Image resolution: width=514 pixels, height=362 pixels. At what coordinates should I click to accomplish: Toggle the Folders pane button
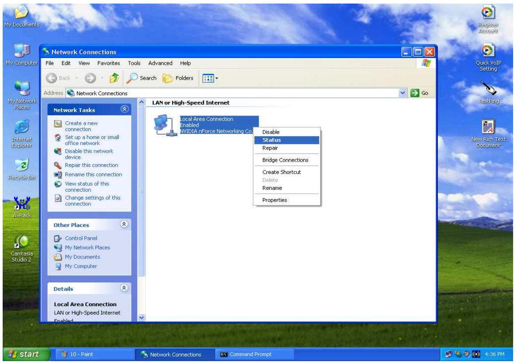(178, 78)
